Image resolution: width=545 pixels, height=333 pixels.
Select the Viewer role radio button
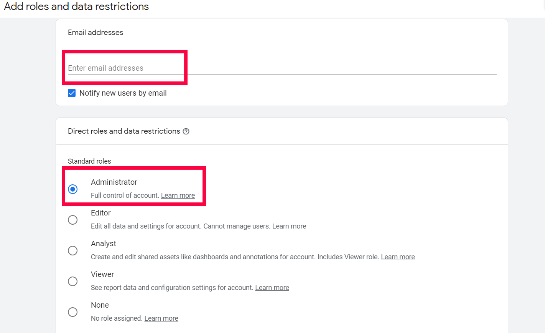click(x=72, y=281)
